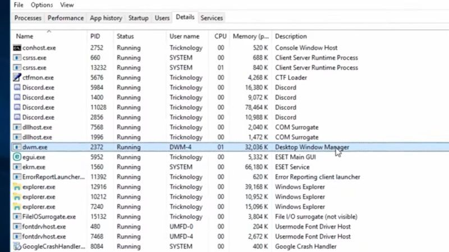Sort by the Name column header
449x252 pixels.
[x=49, y=36]
